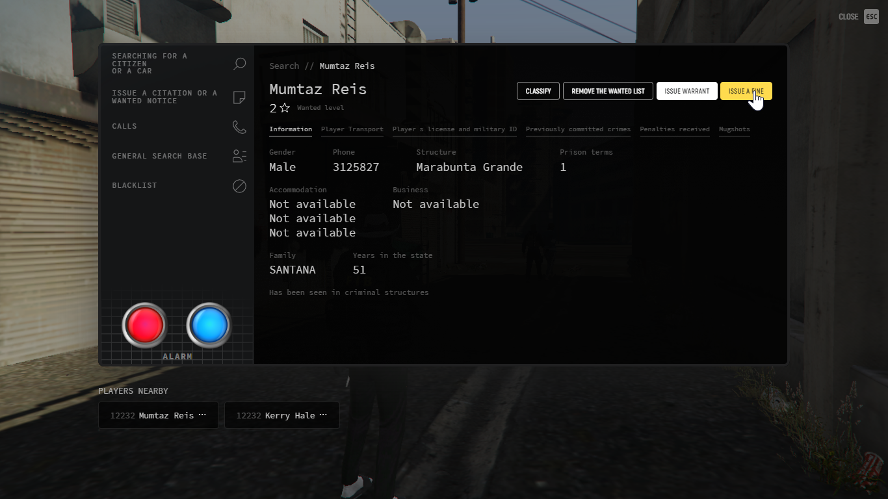The width and height of the screenshot is (888, 499).
Task: Click the Search breadcrumb link
Action: point(284,66)
